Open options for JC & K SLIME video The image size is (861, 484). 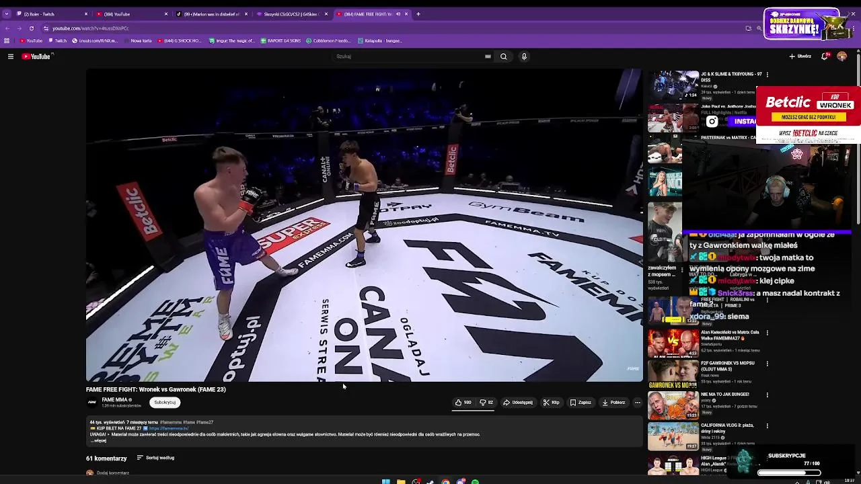point(768,75)
